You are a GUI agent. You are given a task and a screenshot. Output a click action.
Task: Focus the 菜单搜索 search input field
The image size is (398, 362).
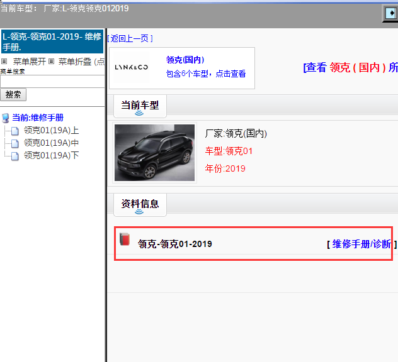(52, 81)
